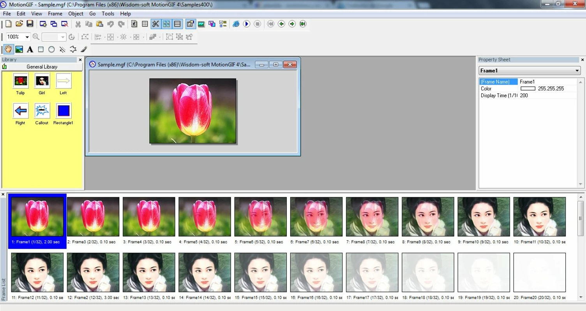Select the Girl item in the Library
This screenshot has height=311, width=586.
coord(42,84)
